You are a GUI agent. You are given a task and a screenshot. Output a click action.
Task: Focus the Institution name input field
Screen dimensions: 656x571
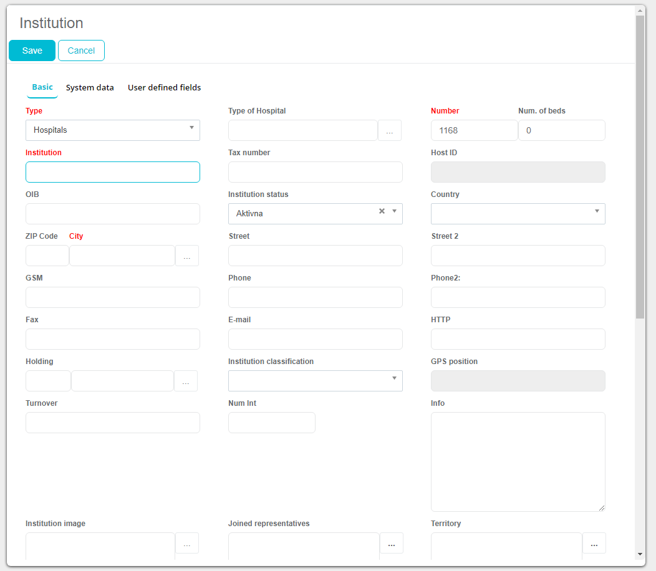(113, 172)
